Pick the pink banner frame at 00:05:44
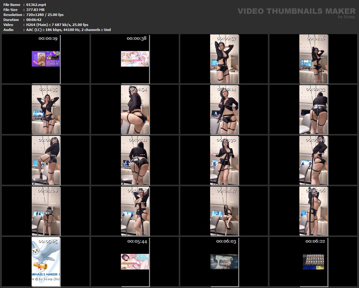Screen dimensions: 359x288 [x=135, y=262]
